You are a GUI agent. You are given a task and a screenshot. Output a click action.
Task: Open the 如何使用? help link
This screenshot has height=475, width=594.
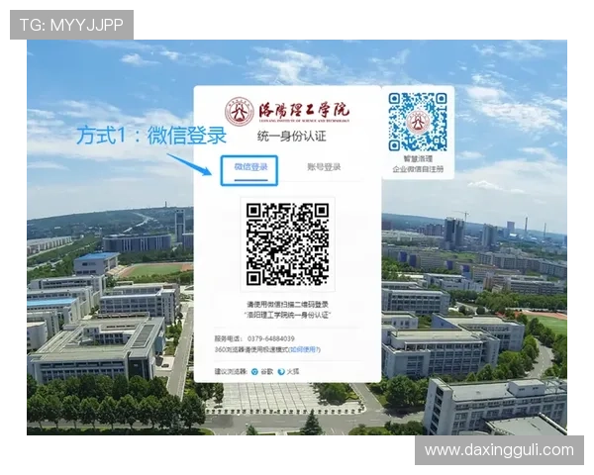305,349
